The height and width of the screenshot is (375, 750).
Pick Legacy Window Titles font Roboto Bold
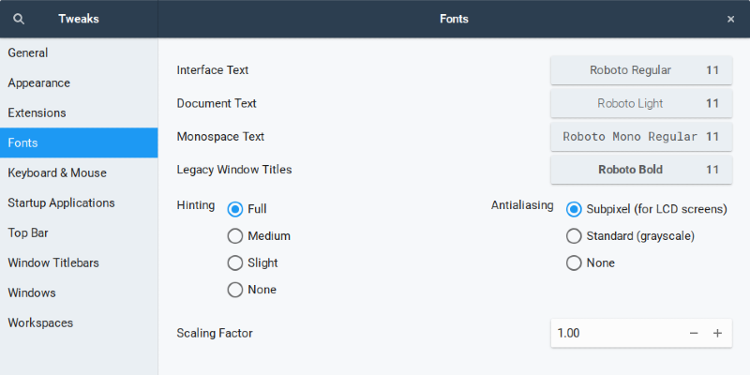tap(640, 170)
